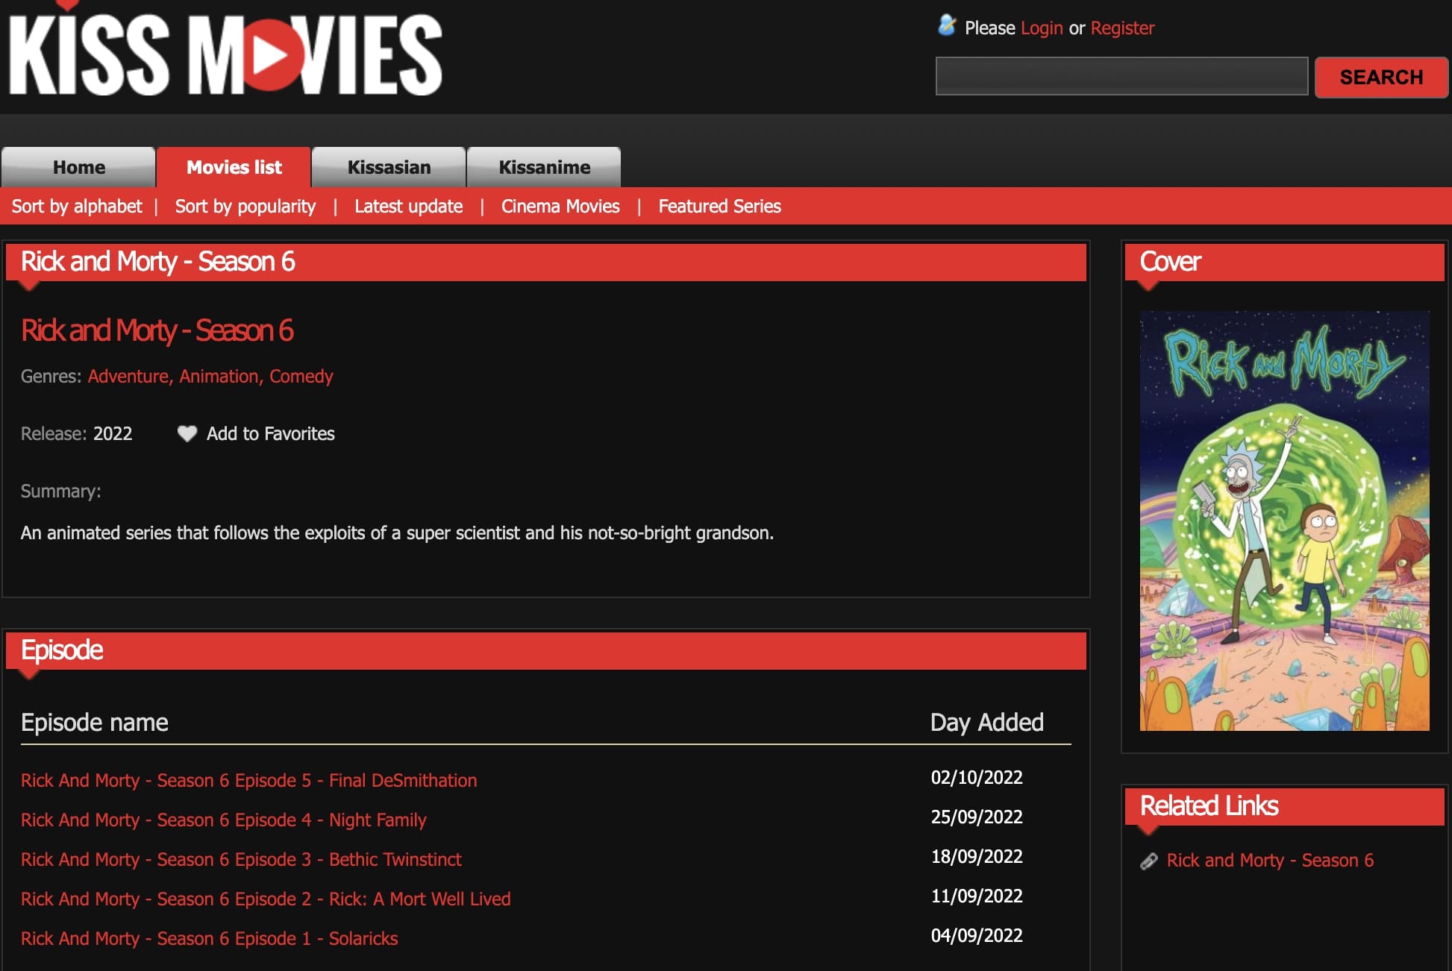The height and width of the screenshot is (971, 1452).
Task: Switch to the Home tab
Action: (x=78, y=167)
